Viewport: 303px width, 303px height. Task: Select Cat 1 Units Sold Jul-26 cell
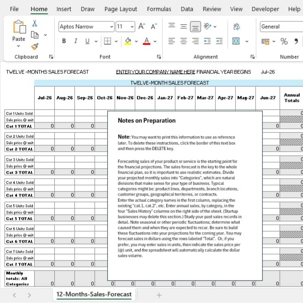[45, 113]
